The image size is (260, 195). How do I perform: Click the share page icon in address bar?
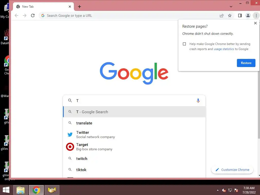point(222,15)
